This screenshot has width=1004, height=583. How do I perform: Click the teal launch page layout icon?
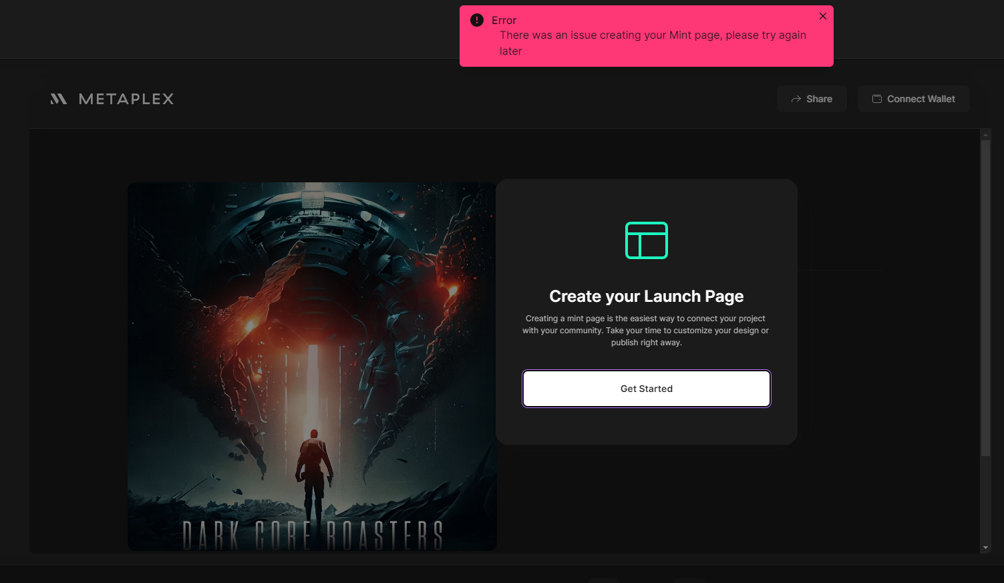(647, 240)
